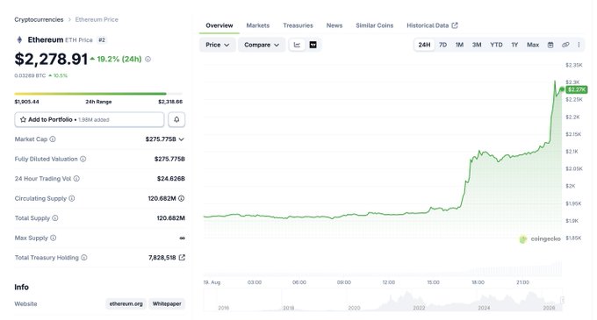Open the News tab
The width and height of the screenshot is (597, 320).
(x=334, y=25)
